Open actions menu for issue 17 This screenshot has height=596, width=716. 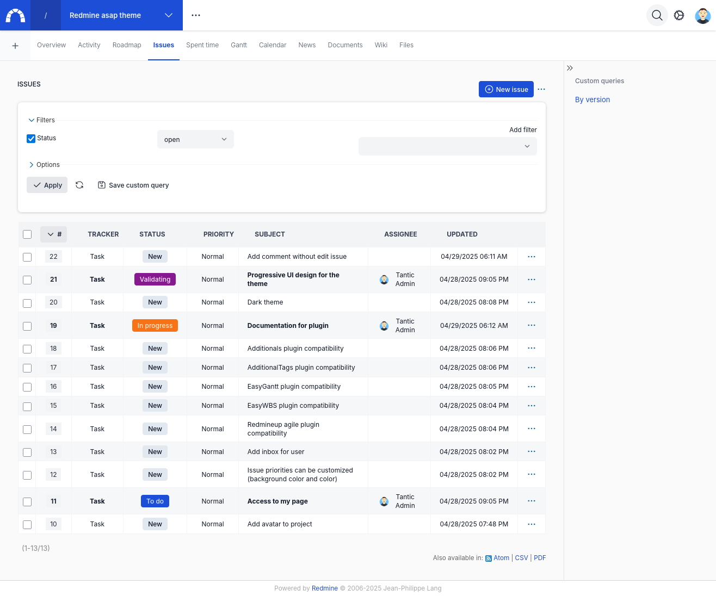532,368
